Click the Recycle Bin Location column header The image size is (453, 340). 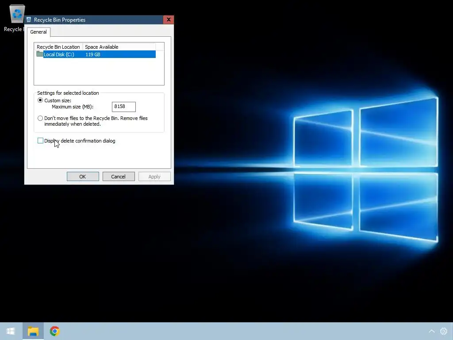tap(58, 47)
